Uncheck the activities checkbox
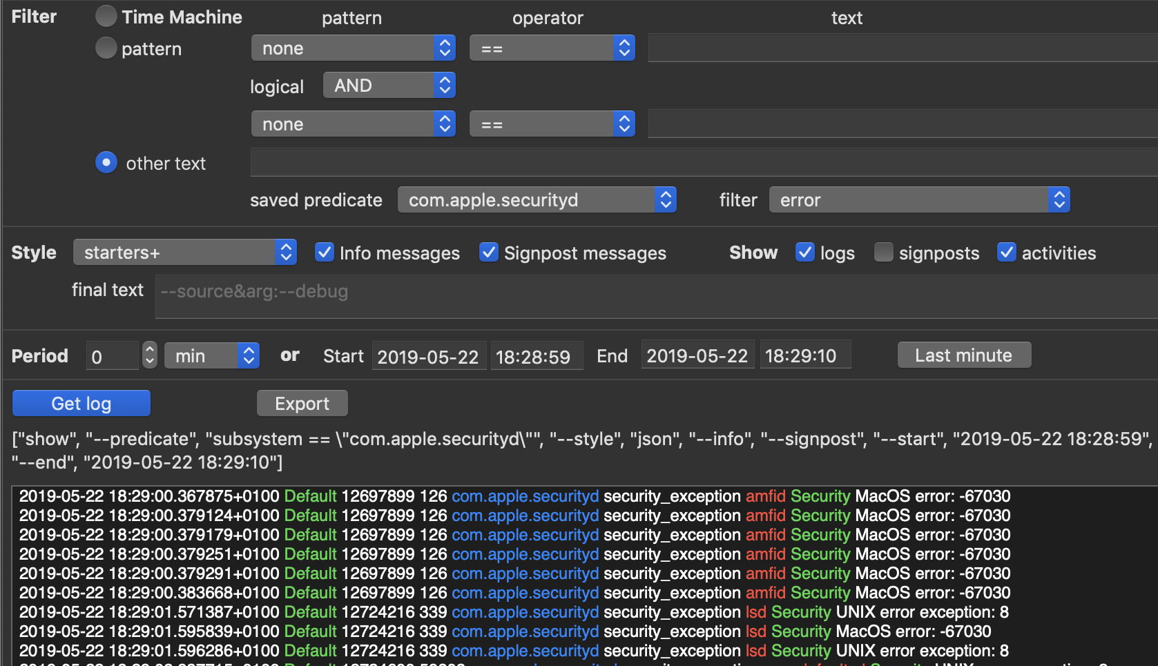The image size is (1158, 666). [x=1006, y=253]
